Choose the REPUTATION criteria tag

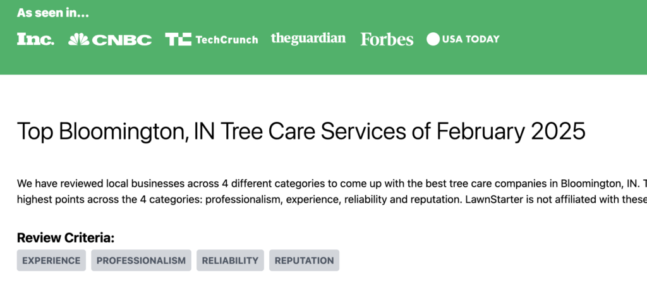(x=304, y=260)
